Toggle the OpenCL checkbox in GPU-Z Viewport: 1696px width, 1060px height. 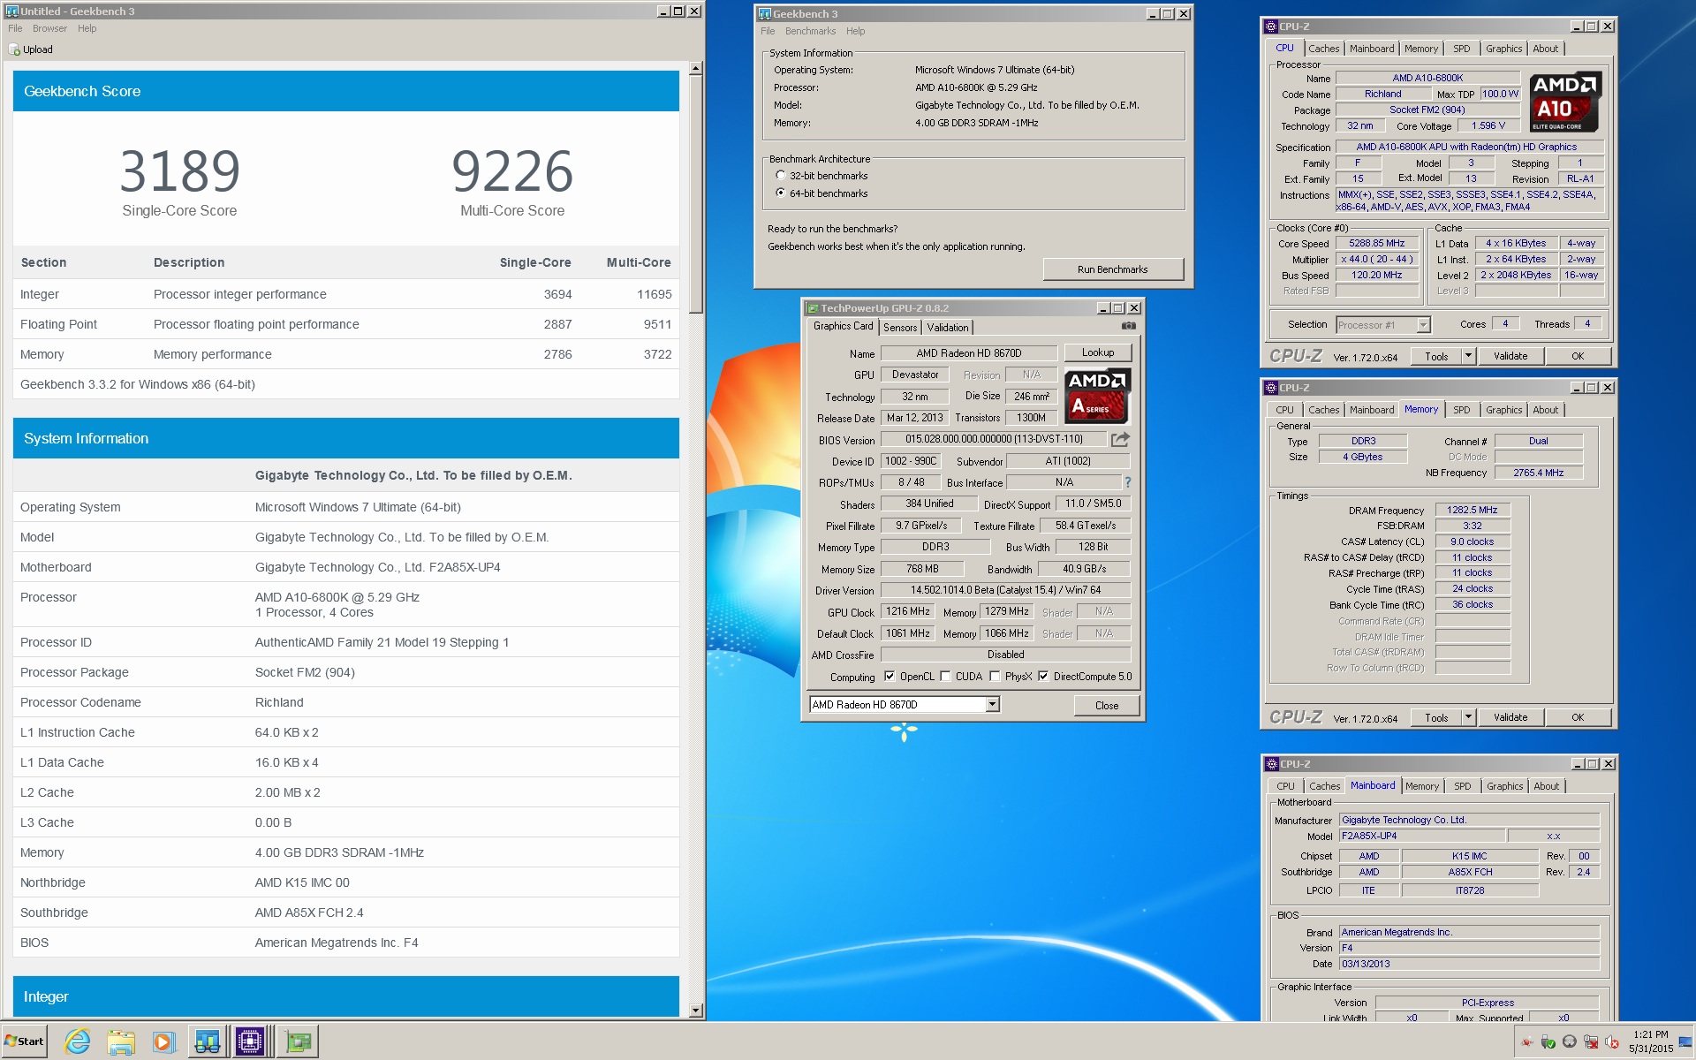(x=889, y=677)
